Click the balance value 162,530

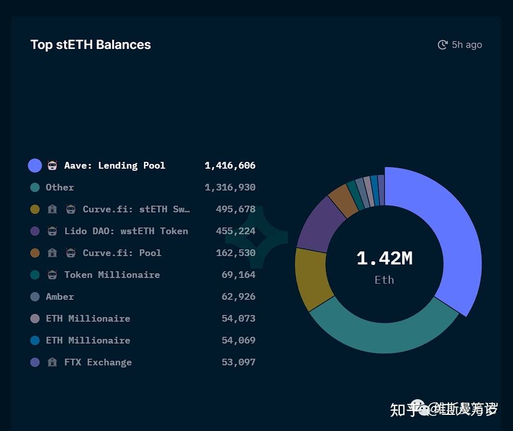click(236, 253)
